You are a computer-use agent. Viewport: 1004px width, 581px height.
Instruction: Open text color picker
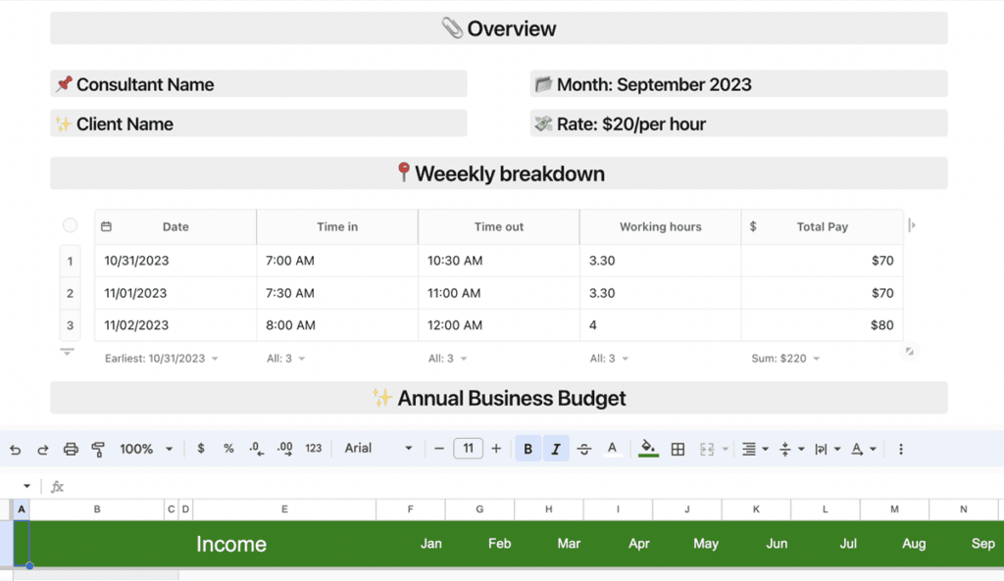(613, 449)
